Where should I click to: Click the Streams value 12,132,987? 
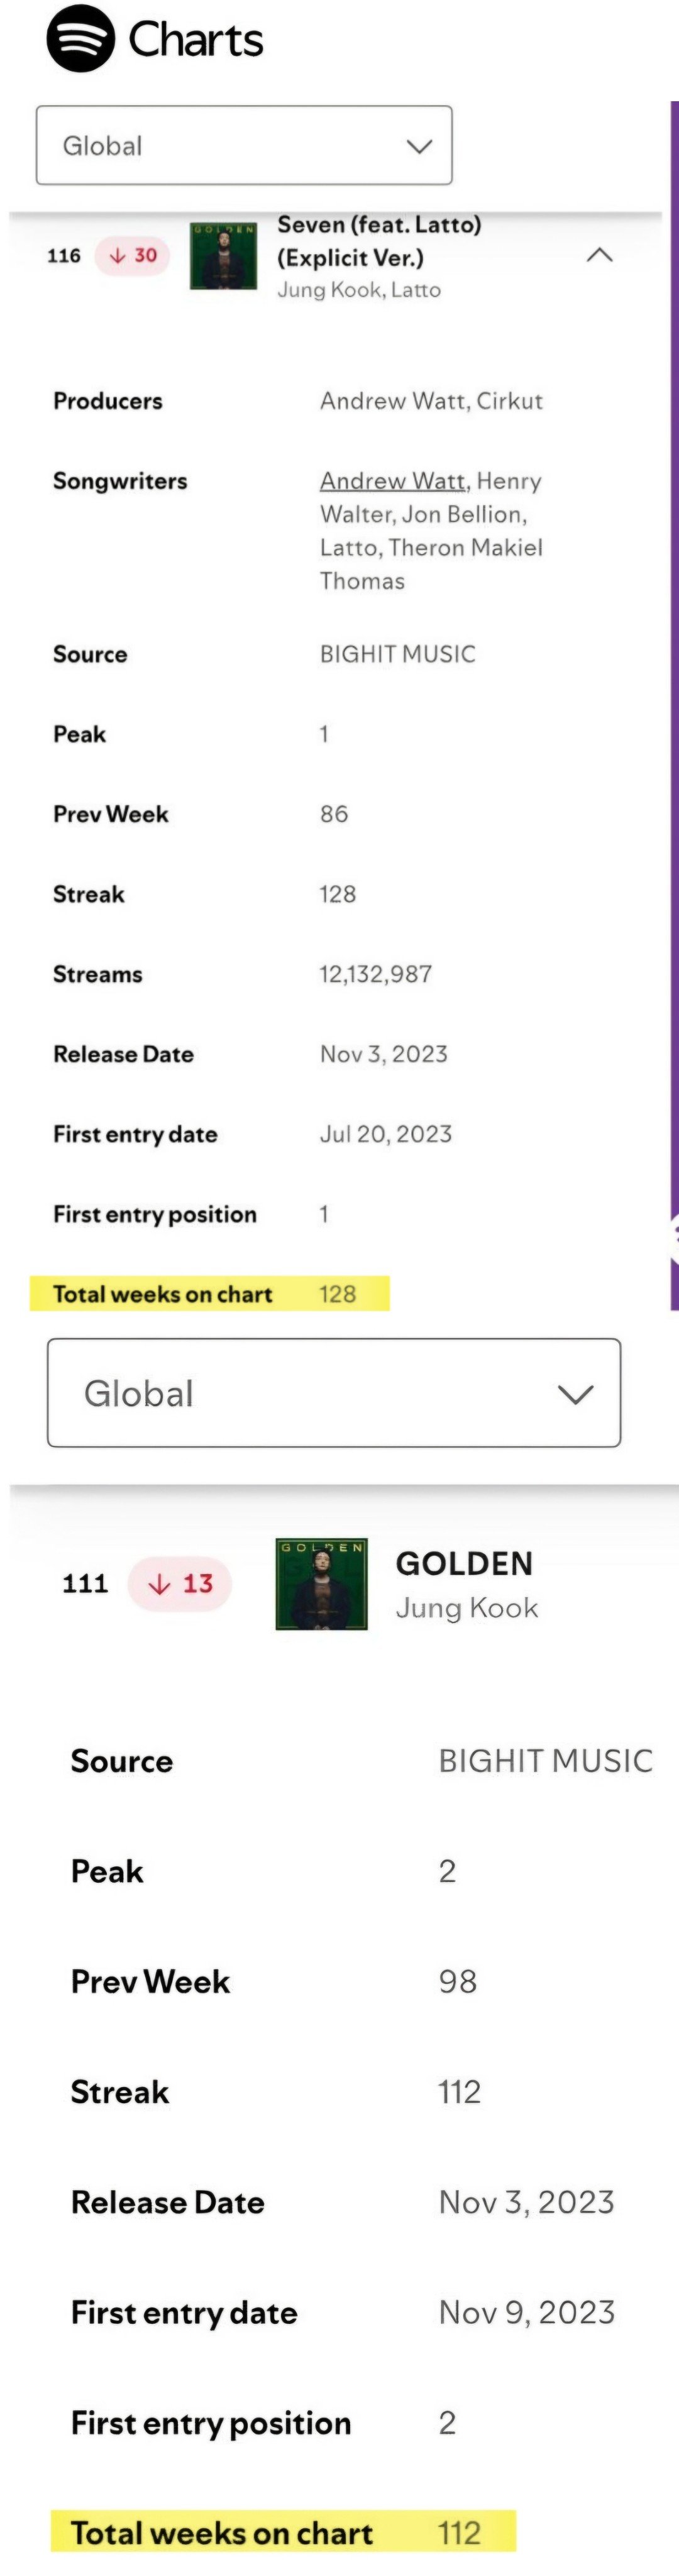[x=376, y=974]
